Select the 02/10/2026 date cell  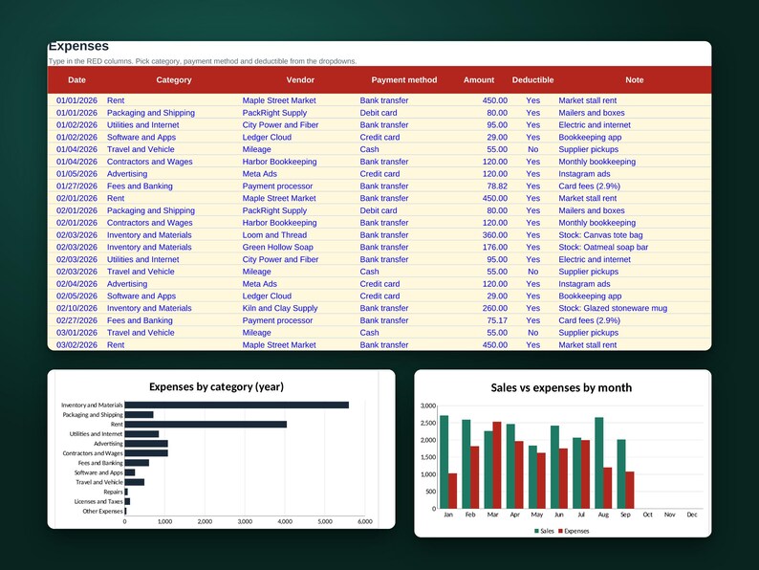point(76,308)
